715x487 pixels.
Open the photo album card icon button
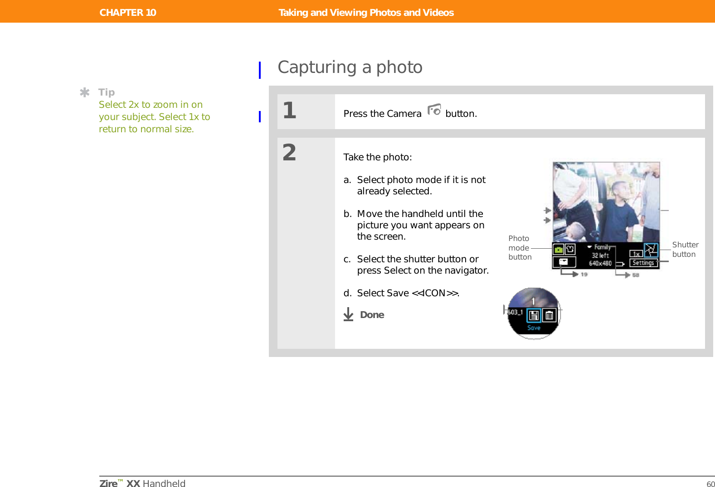pyautogui.click(x=564, y=262)
